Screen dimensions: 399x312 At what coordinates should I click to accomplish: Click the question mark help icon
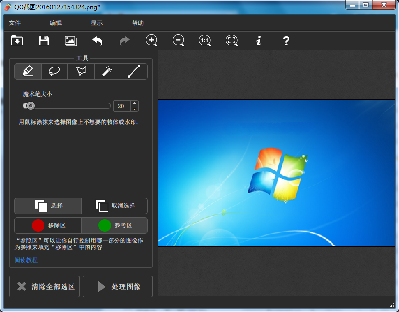[x=286, y=41]
